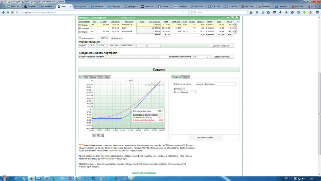The width and height of the screenshot is (321, 181).
Task: Enable the 'В рублях' checkbox
Action: [184, 89]
